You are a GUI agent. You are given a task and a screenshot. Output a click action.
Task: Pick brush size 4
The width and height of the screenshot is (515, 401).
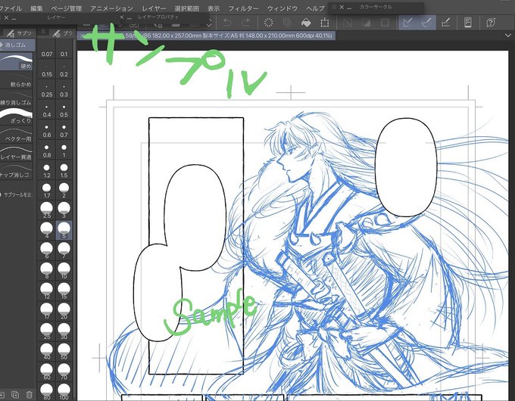[x=47, y=230]
